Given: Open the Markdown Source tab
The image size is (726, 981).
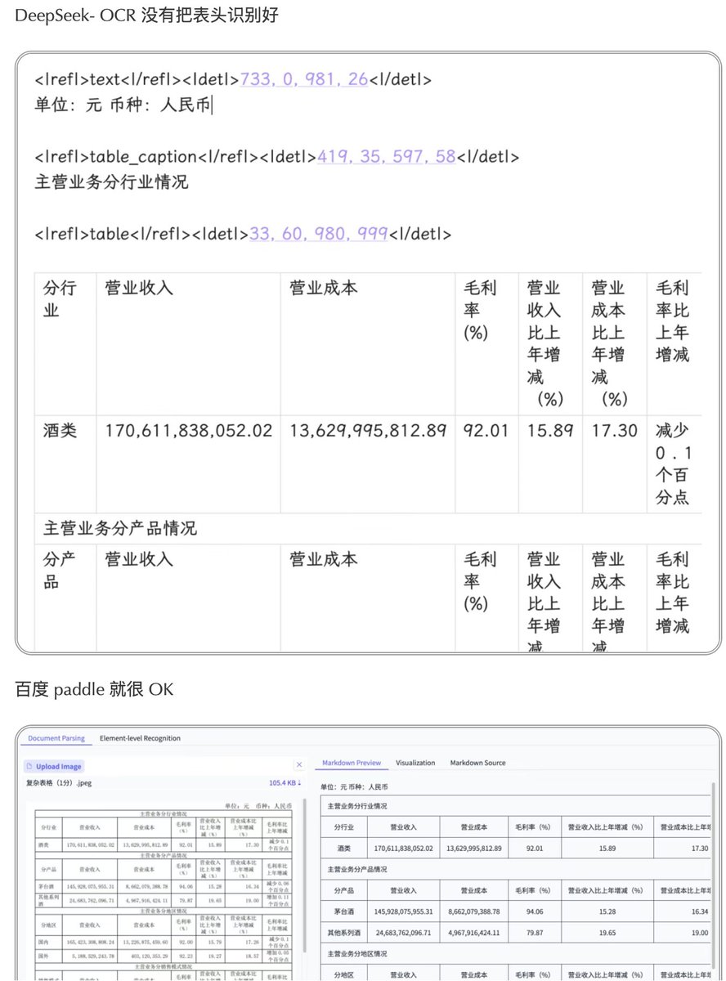Looking at the screenshot, I should click(x=479, y=763).
